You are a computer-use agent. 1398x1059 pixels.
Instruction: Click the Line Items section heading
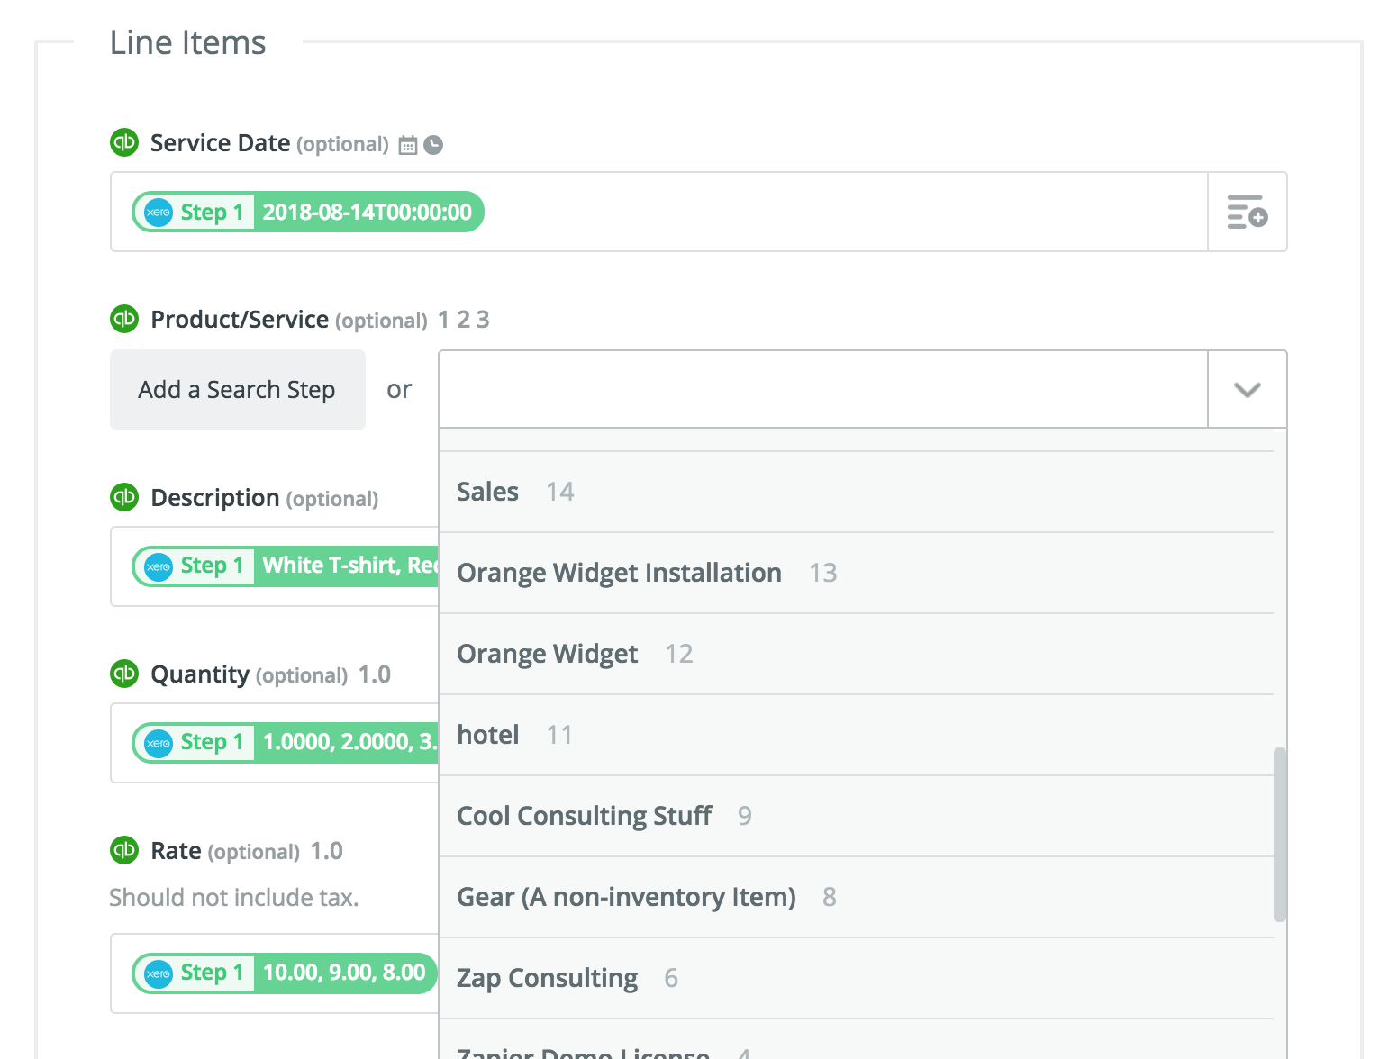point(188,42)
